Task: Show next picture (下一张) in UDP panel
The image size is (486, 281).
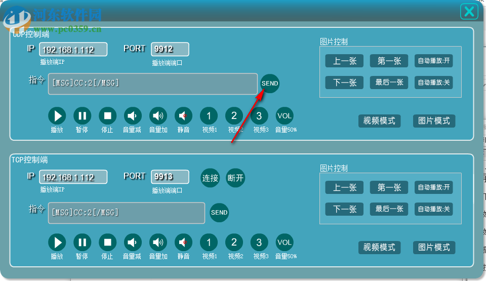Action: click(344, 83)
